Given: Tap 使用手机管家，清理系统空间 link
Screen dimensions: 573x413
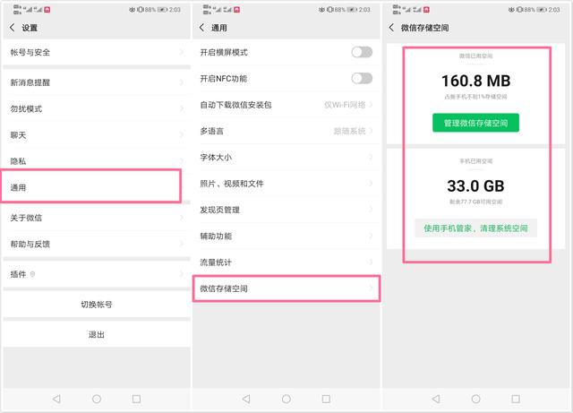Looking at the screenshot, I should (475, 228).
